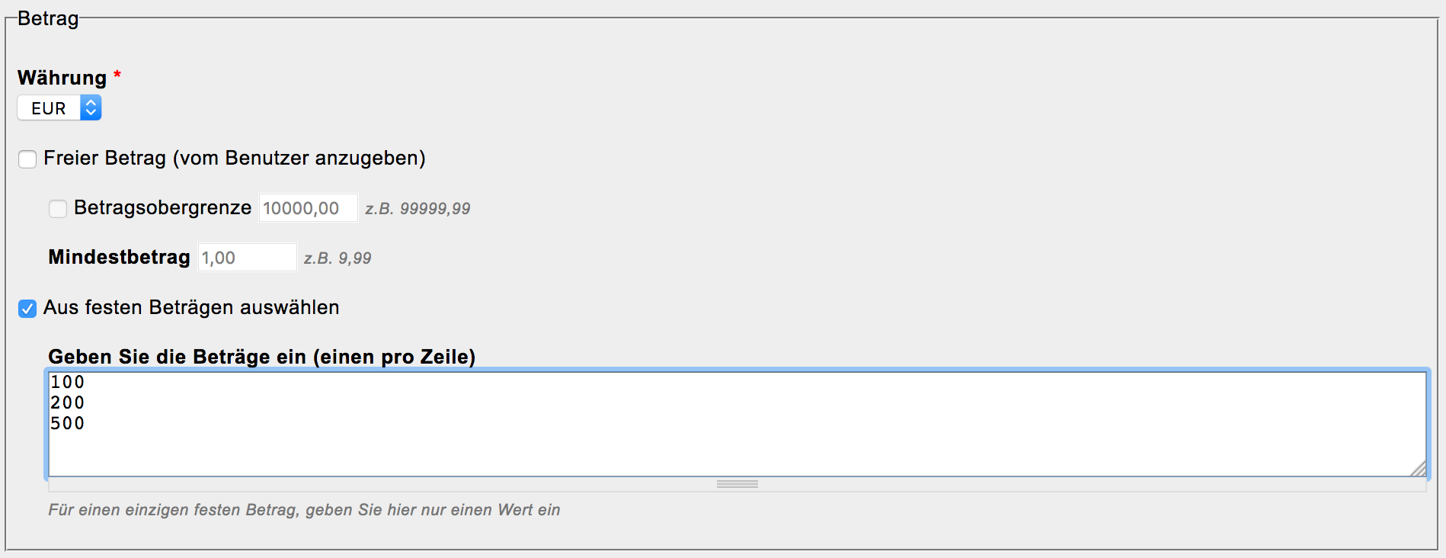
Task: Click the 'Aus festen Beträgen auswählen' label text
Action: (x=191, y=308)
